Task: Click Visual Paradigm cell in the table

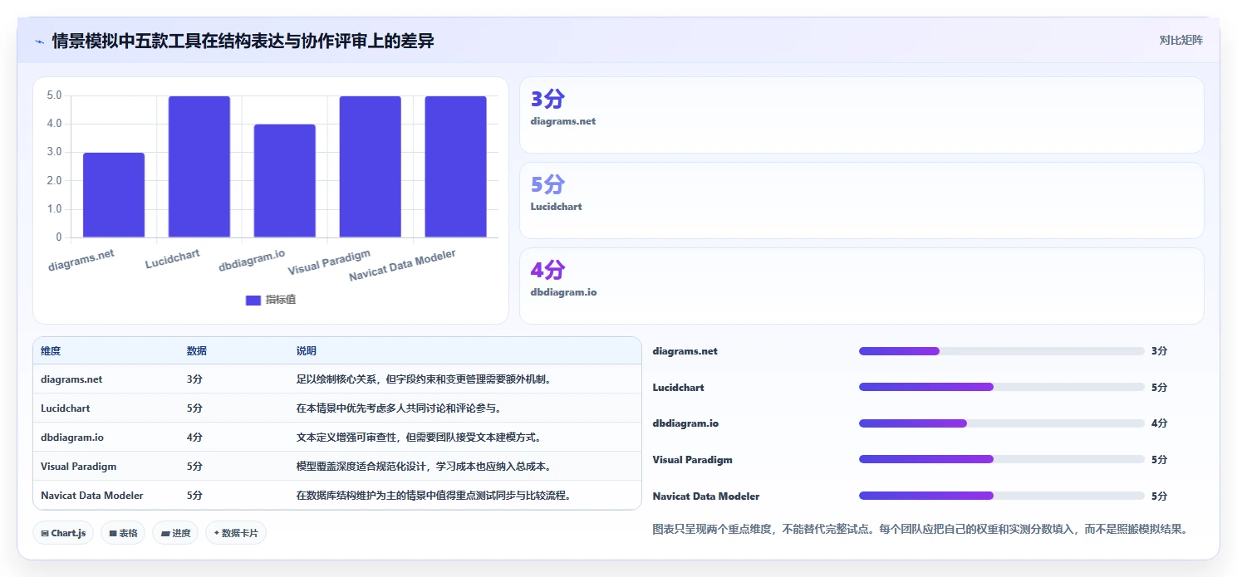Action: pos(79,467)
